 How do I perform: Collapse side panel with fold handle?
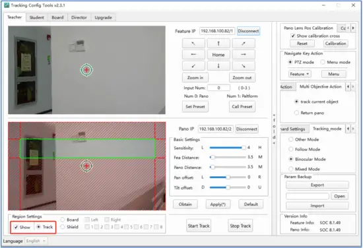coord(274,129)
